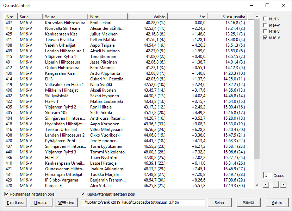Toggle 'Poisjääneet jätetään pois' checkbox
This screenshot has height=211, width=292.
(6, 194)
